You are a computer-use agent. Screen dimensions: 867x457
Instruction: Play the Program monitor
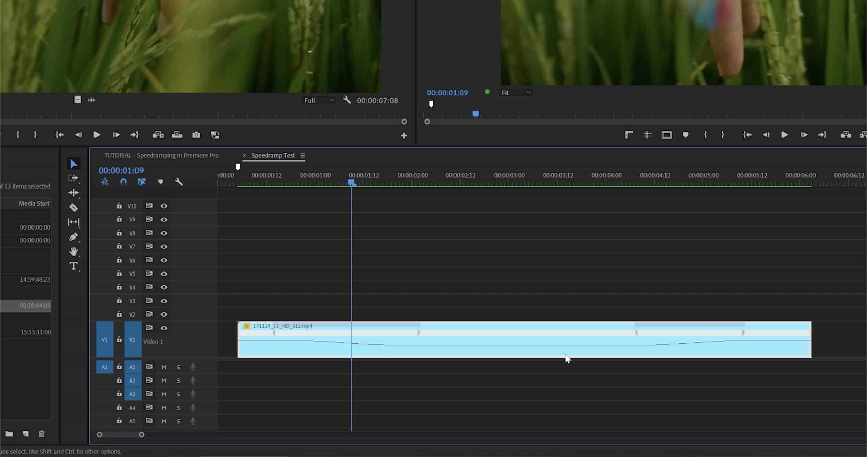click(x=784, y=135)
